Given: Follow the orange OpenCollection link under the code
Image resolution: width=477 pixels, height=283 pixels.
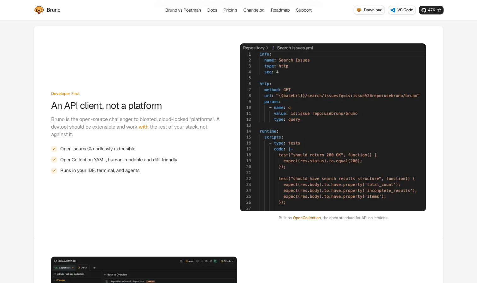Looking at the screenshot, I should pos(307,218).
